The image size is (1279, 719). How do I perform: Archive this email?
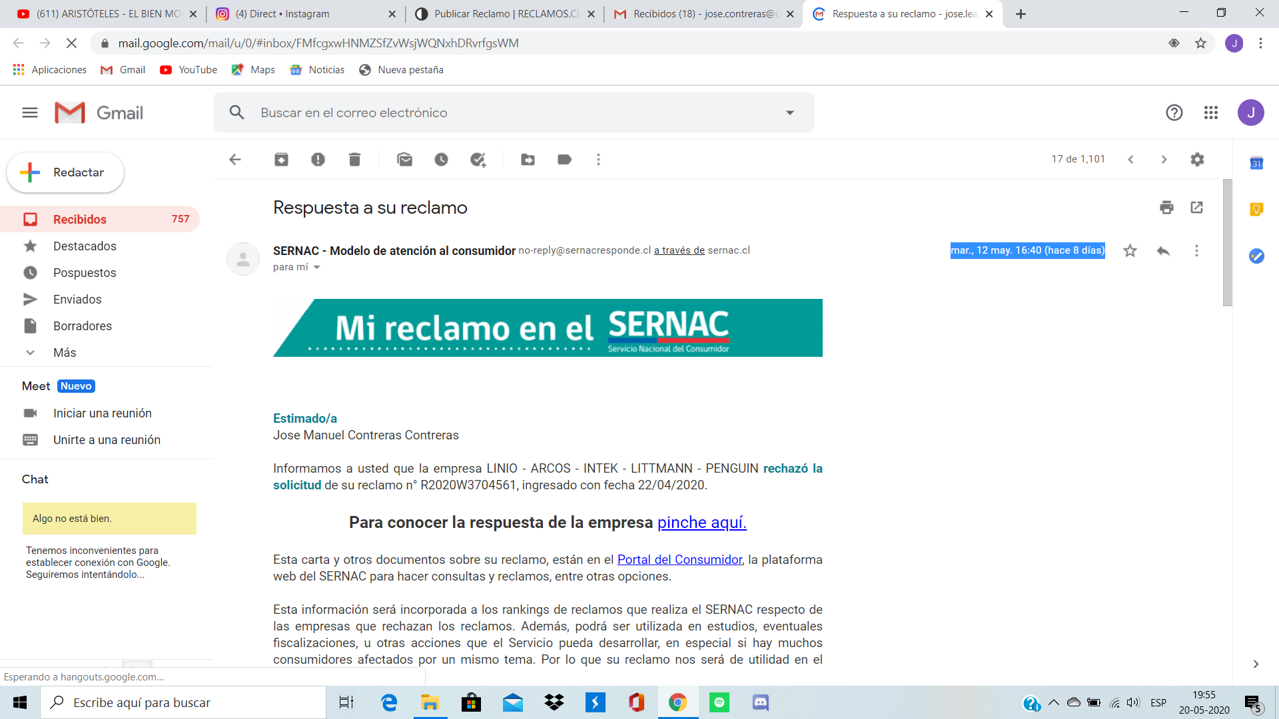(281, 159)
